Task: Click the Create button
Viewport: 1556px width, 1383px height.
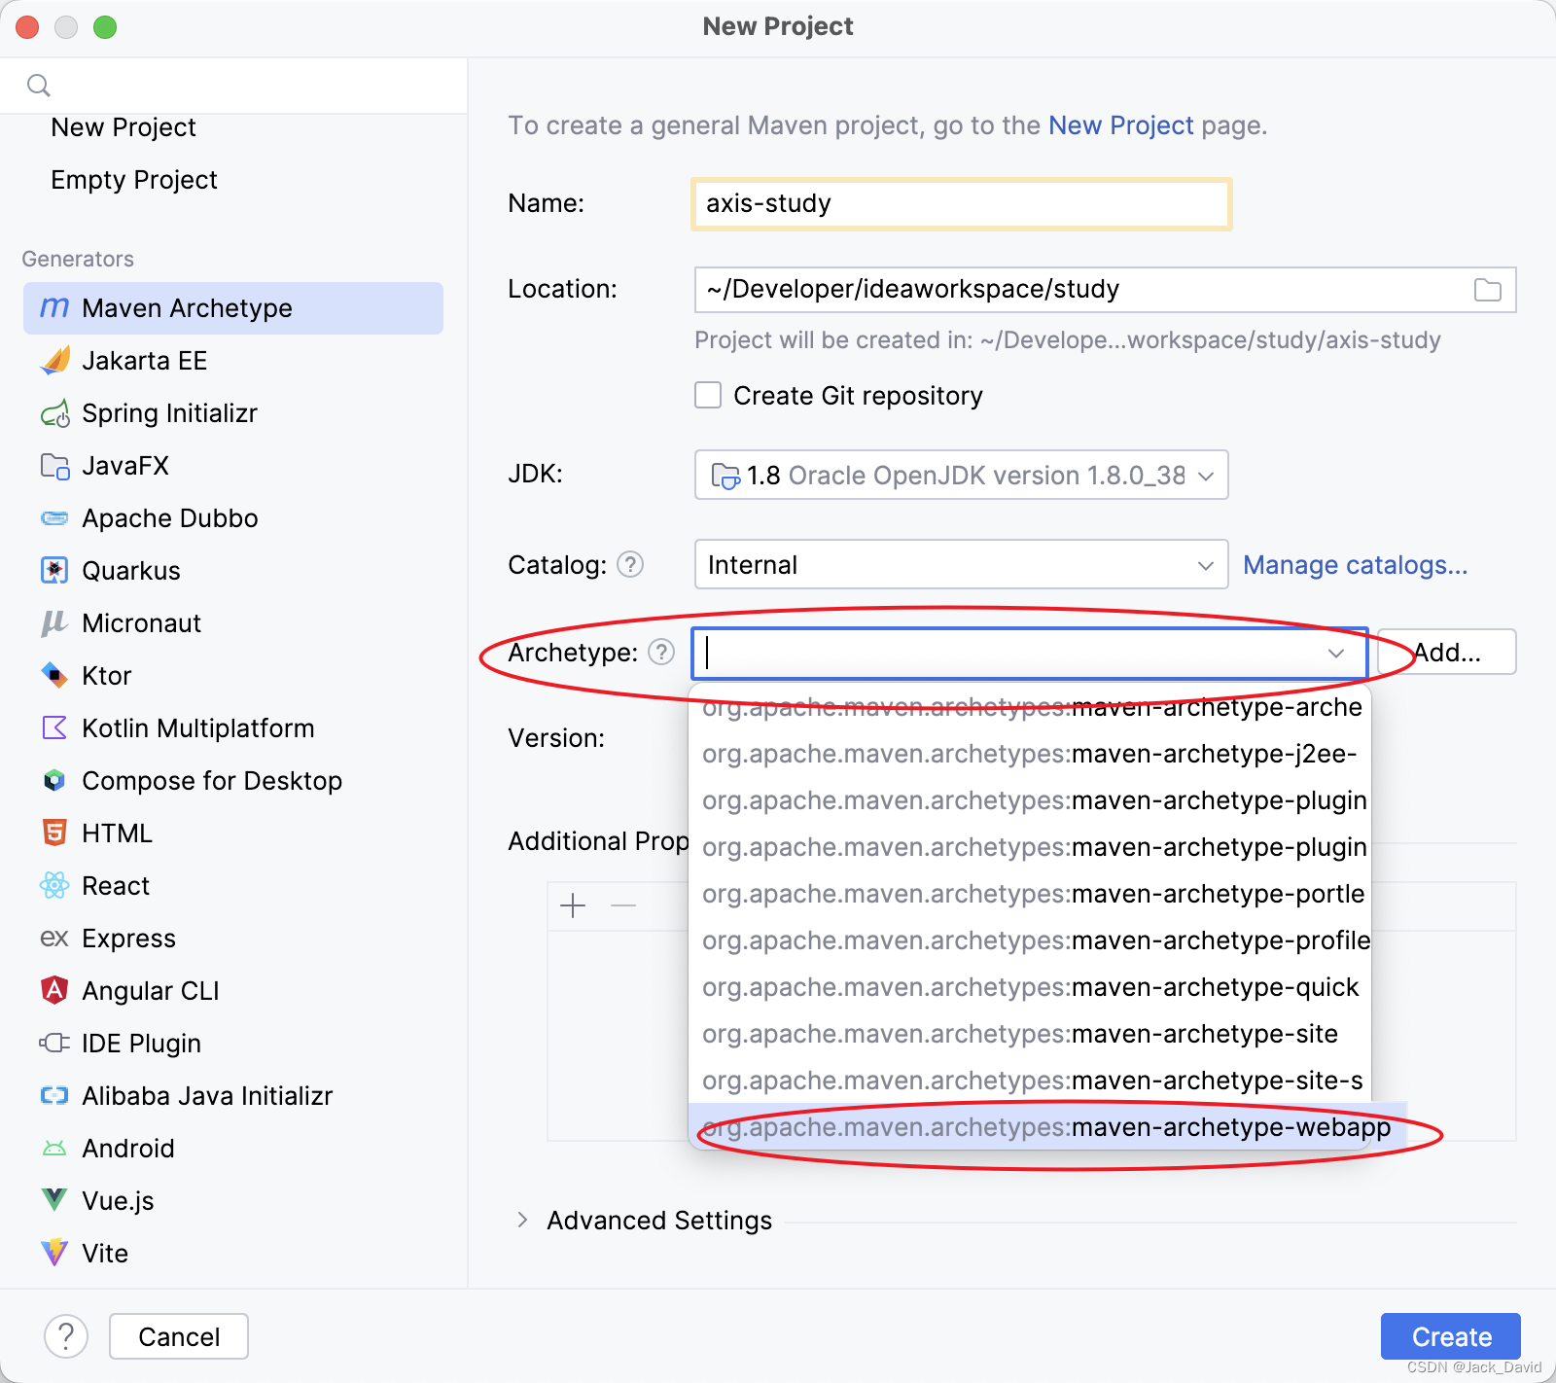Action: [1450, 1336]
